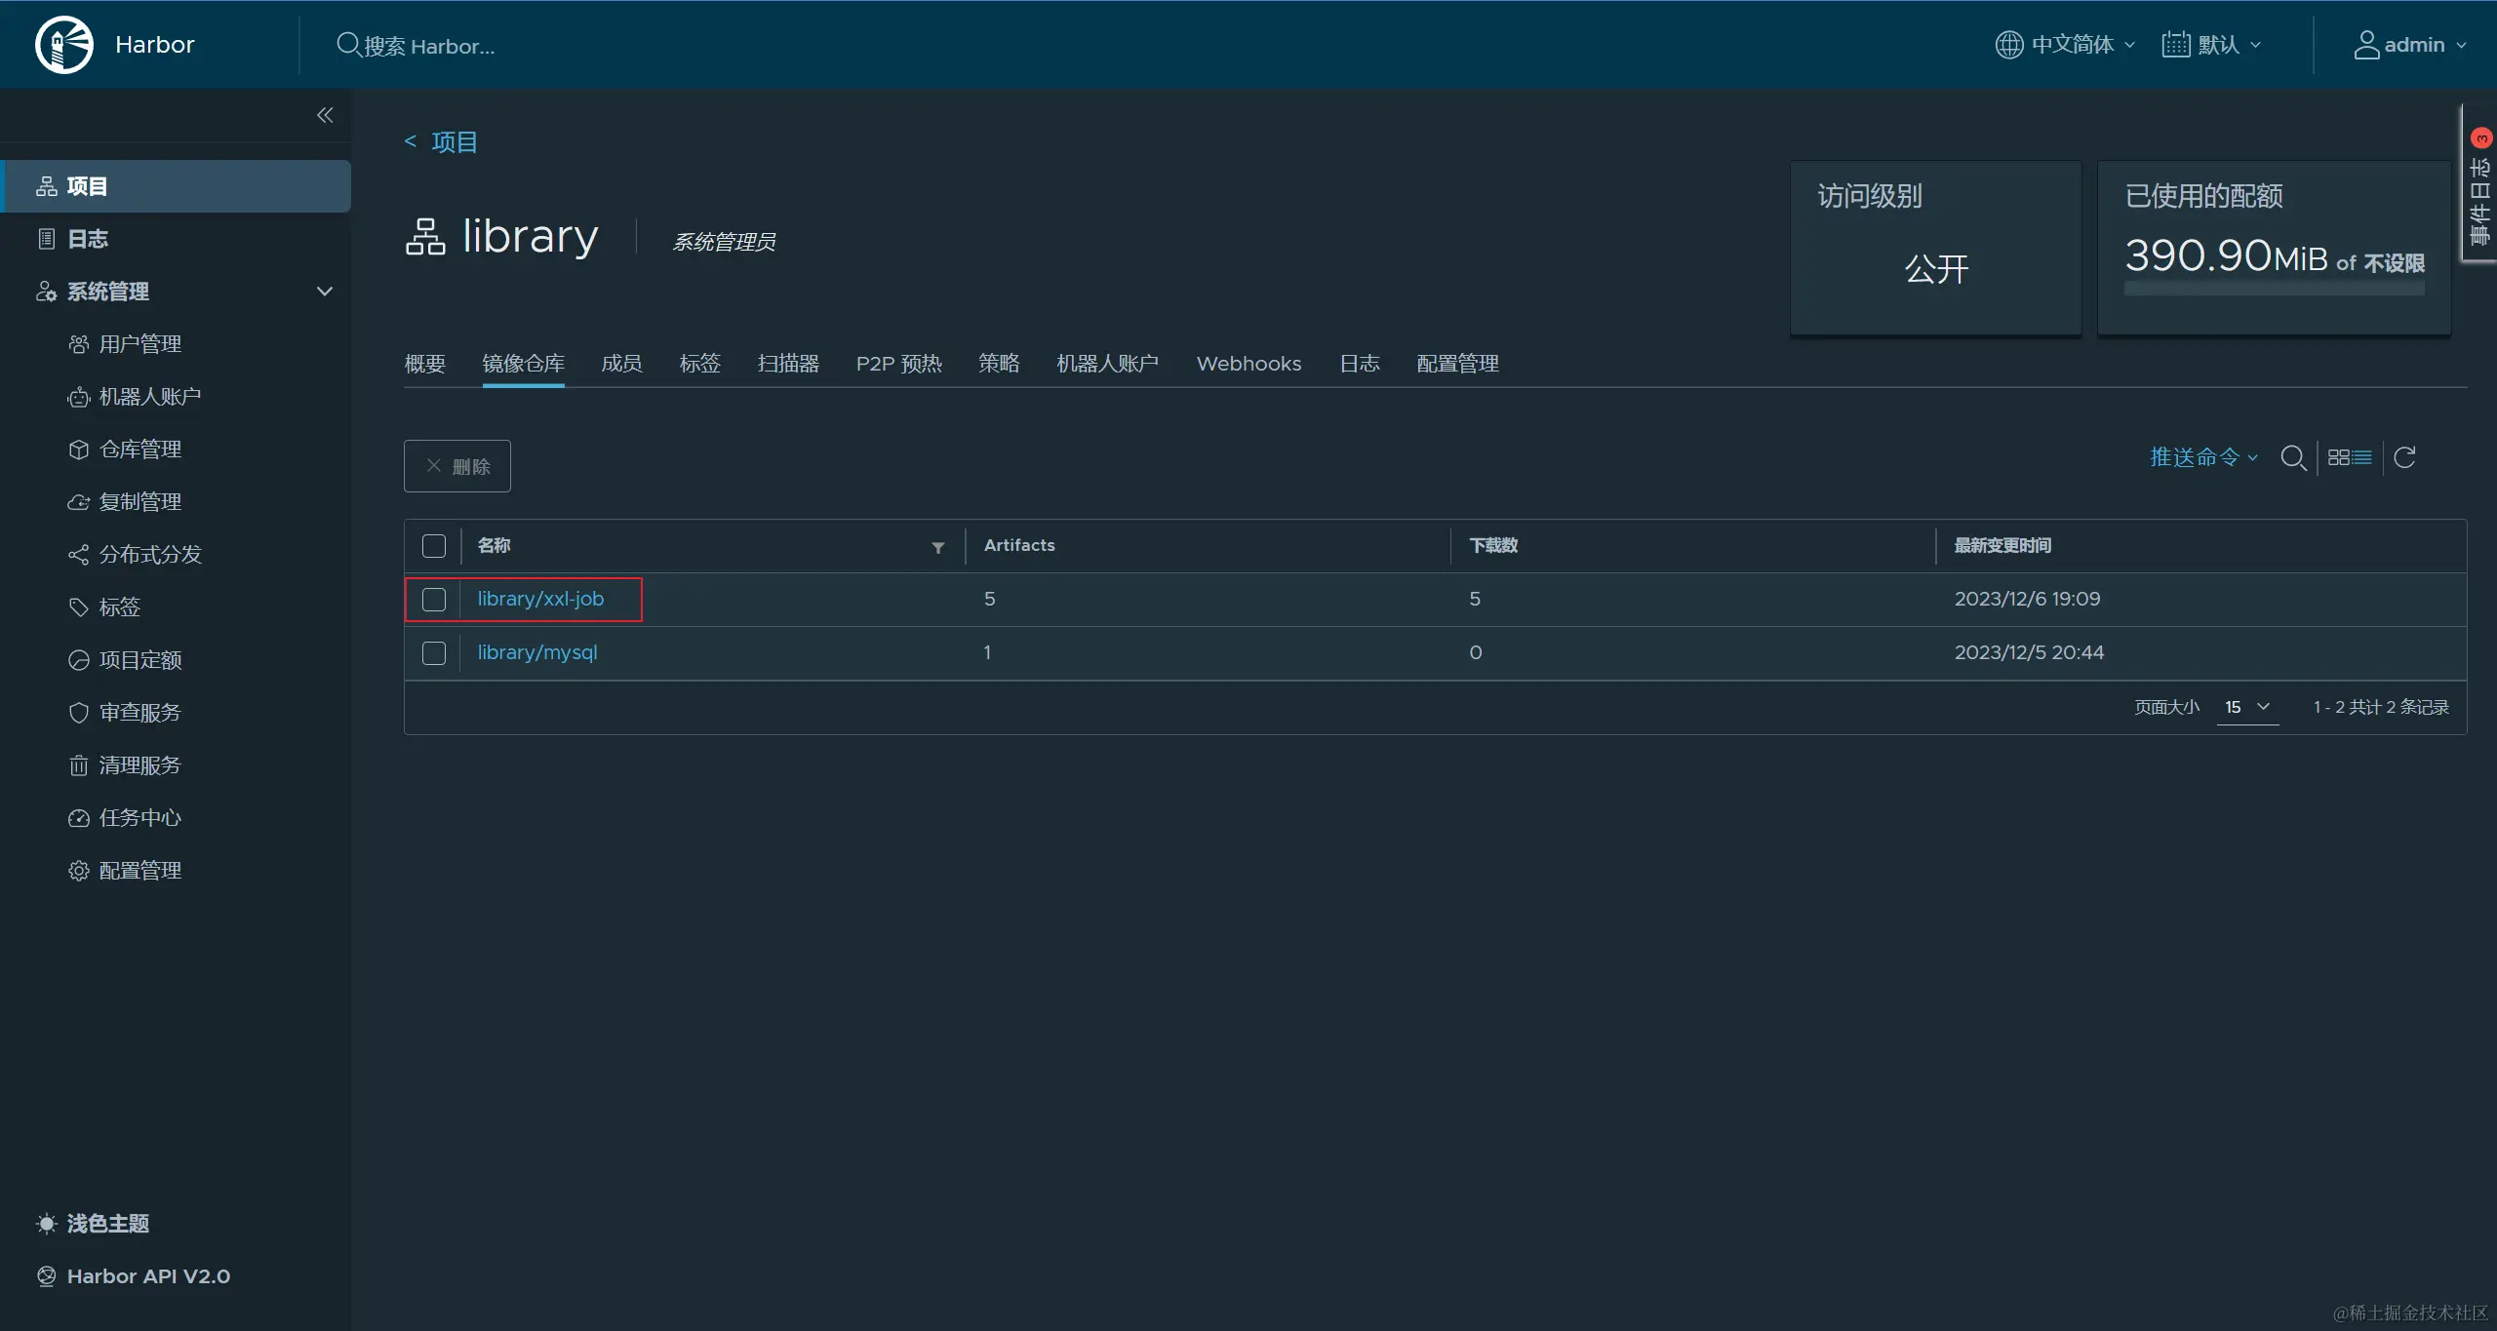Click the Harbor lighthouse logo
Image resolution: width=2497 pixels, height=1331 pixels.
[x=64, y=45]
